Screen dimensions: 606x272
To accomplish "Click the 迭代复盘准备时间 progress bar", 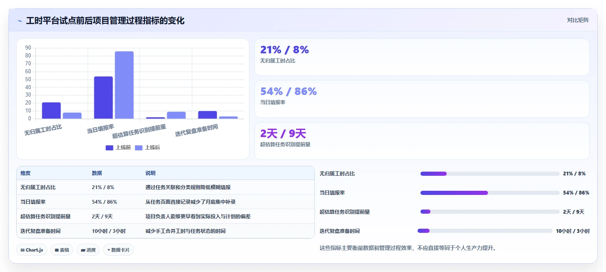I will coord(485,231).
